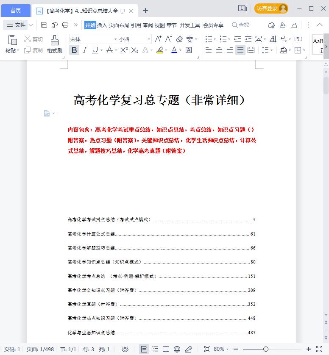
Task: Switch to web layout globe icon
Action: pos(177,349)
